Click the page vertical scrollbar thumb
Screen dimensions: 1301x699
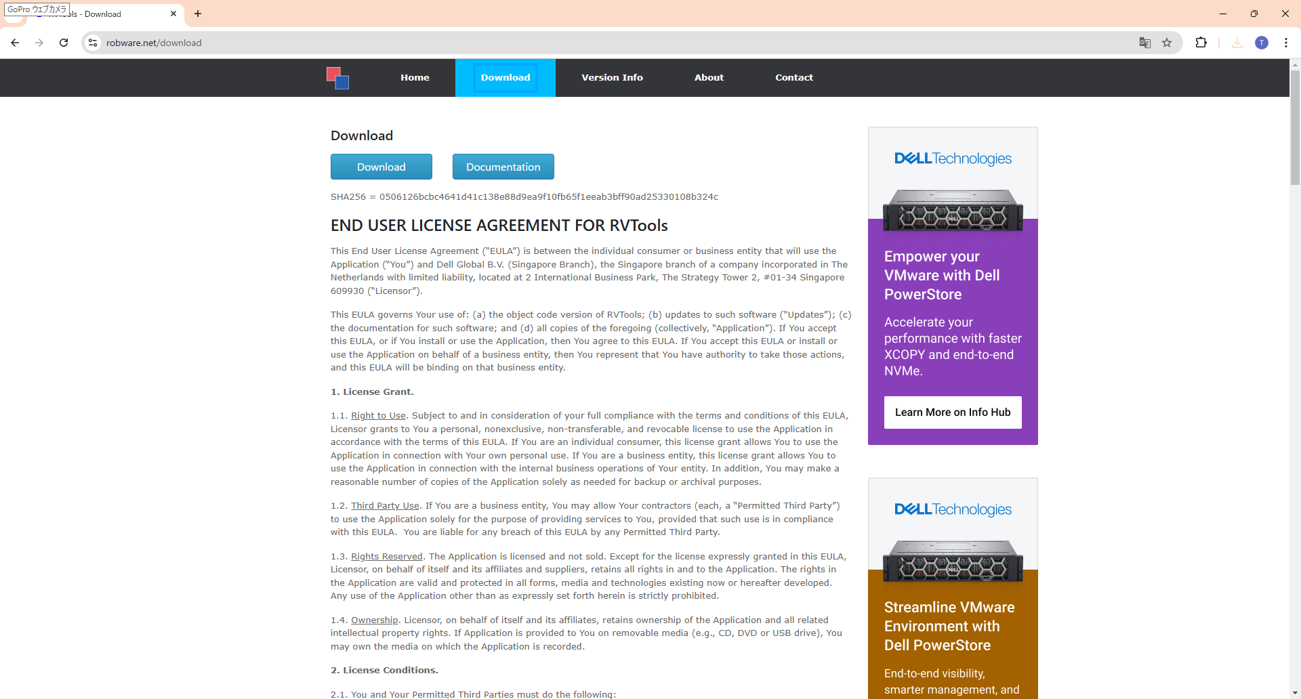(1295, 127)
